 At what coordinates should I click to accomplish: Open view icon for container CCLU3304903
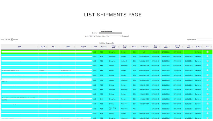(207, 56)
